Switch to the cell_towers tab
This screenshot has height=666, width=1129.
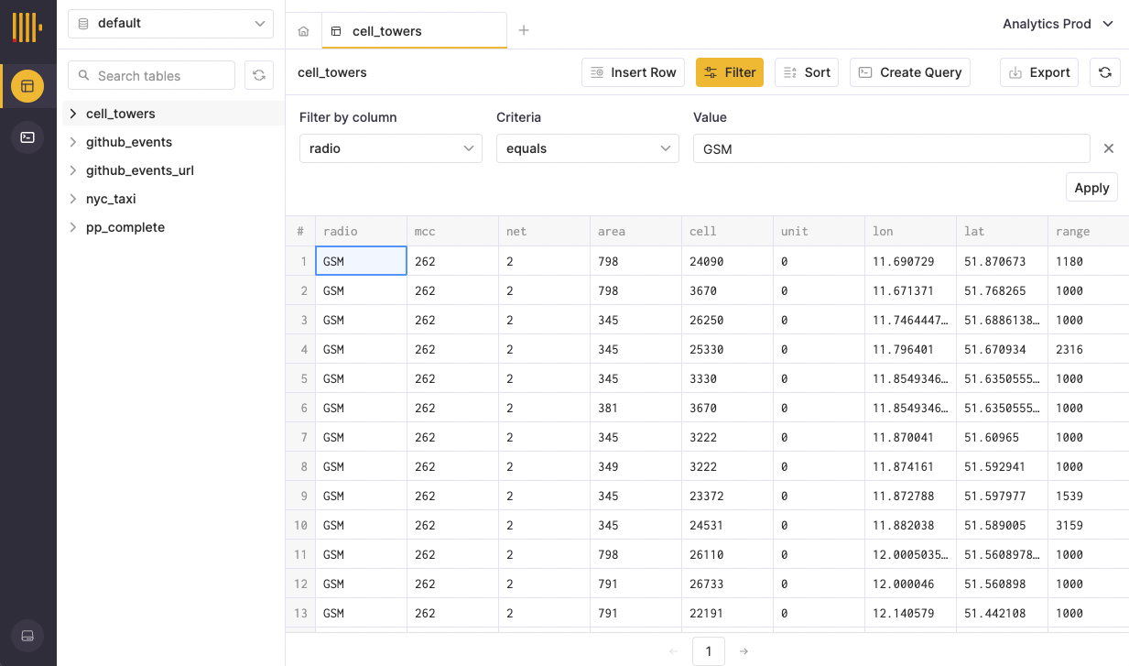tap(386, 31)
